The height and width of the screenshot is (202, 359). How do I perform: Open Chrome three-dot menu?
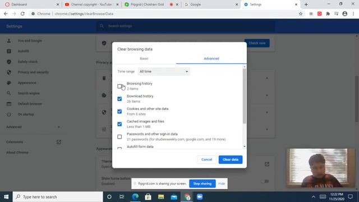353,13
